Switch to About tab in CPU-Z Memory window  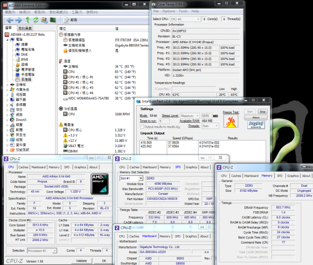[x=306, y=176]
